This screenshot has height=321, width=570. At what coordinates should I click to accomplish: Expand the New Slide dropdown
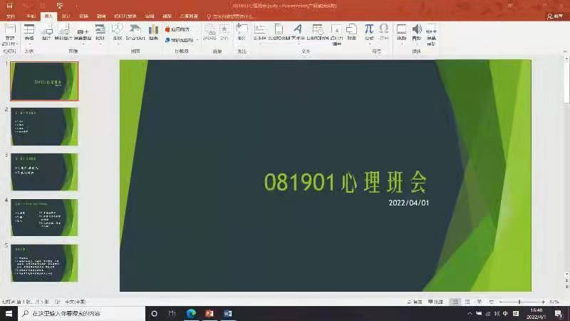pyautogui.click(x=9, y=41)
